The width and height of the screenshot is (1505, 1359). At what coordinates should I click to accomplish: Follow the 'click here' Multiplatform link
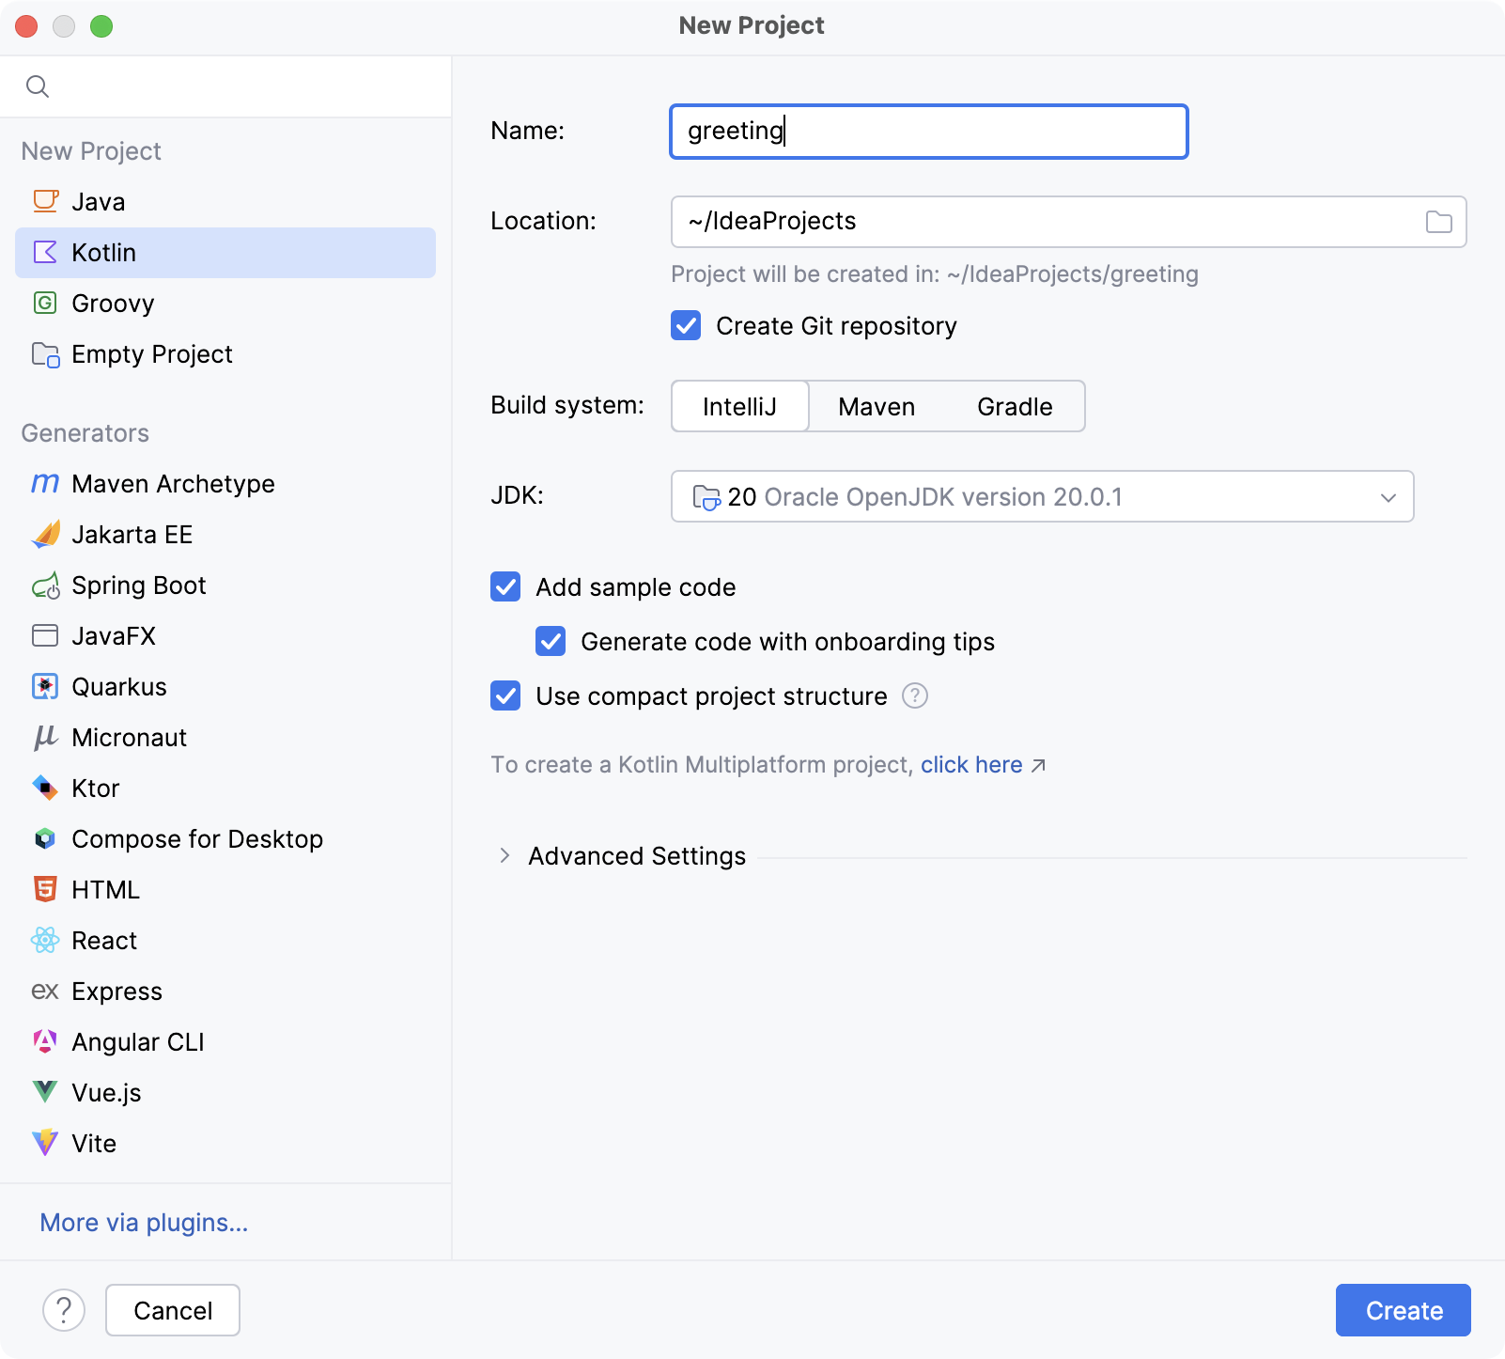tap(971, 765)
